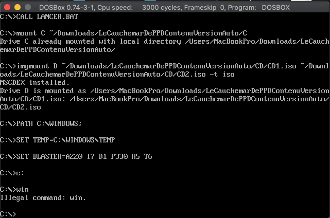Click the MSCDEX installed message
The image size is (330, 218).
(x=34, y=82)
